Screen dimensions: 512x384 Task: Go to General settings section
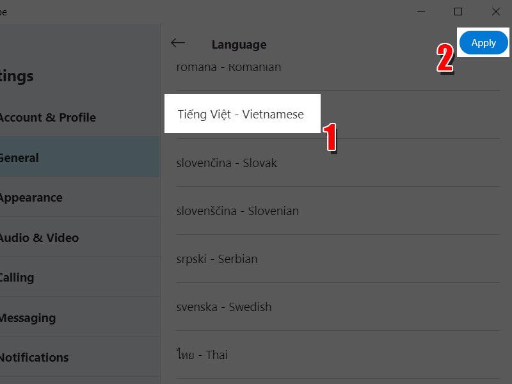(19, 158)
